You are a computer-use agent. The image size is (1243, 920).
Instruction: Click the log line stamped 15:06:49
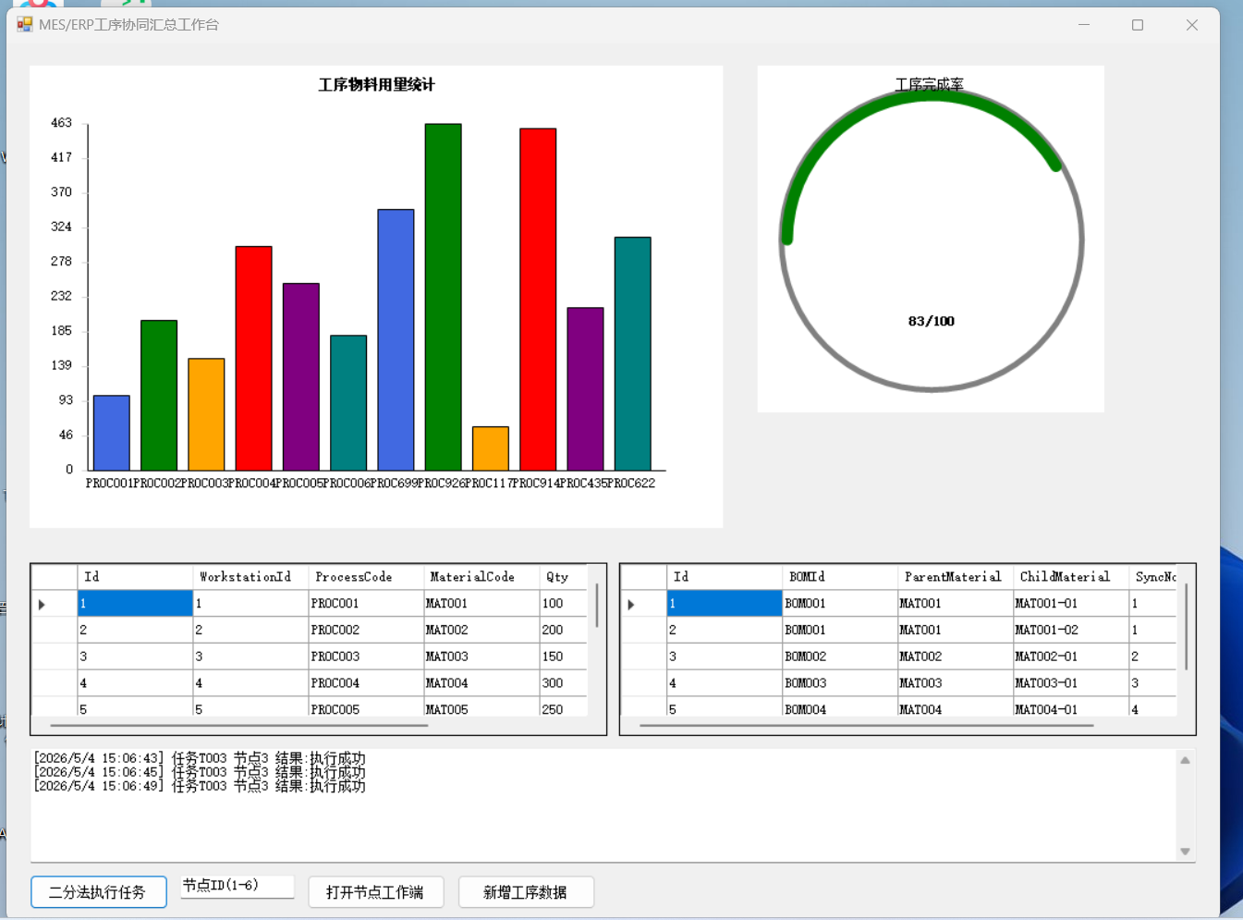coord(200,786)
